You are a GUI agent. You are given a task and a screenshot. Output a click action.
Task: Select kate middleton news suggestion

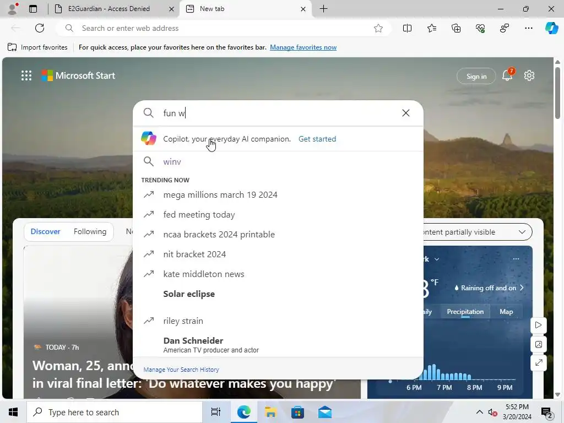278,274
